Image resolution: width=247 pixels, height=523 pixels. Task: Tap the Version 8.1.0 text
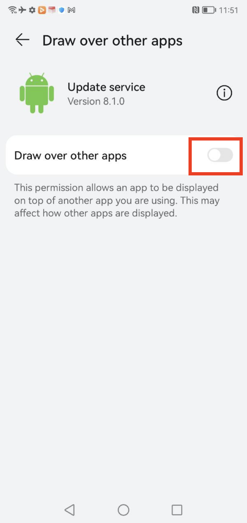(96, 101)
